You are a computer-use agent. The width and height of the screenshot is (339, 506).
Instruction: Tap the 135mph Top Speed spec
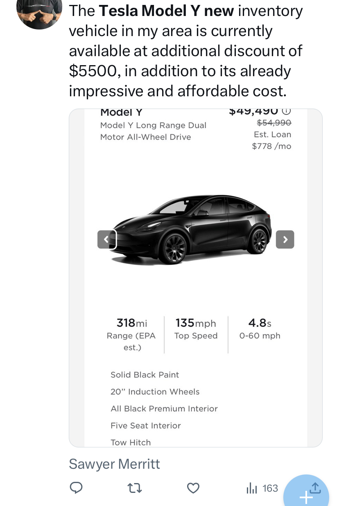[x=196, y=329]
